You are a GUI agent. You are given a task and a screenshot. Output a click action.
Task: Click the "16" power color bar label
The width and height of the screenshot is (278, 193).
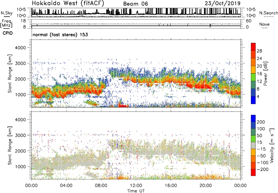coord(259,74)
